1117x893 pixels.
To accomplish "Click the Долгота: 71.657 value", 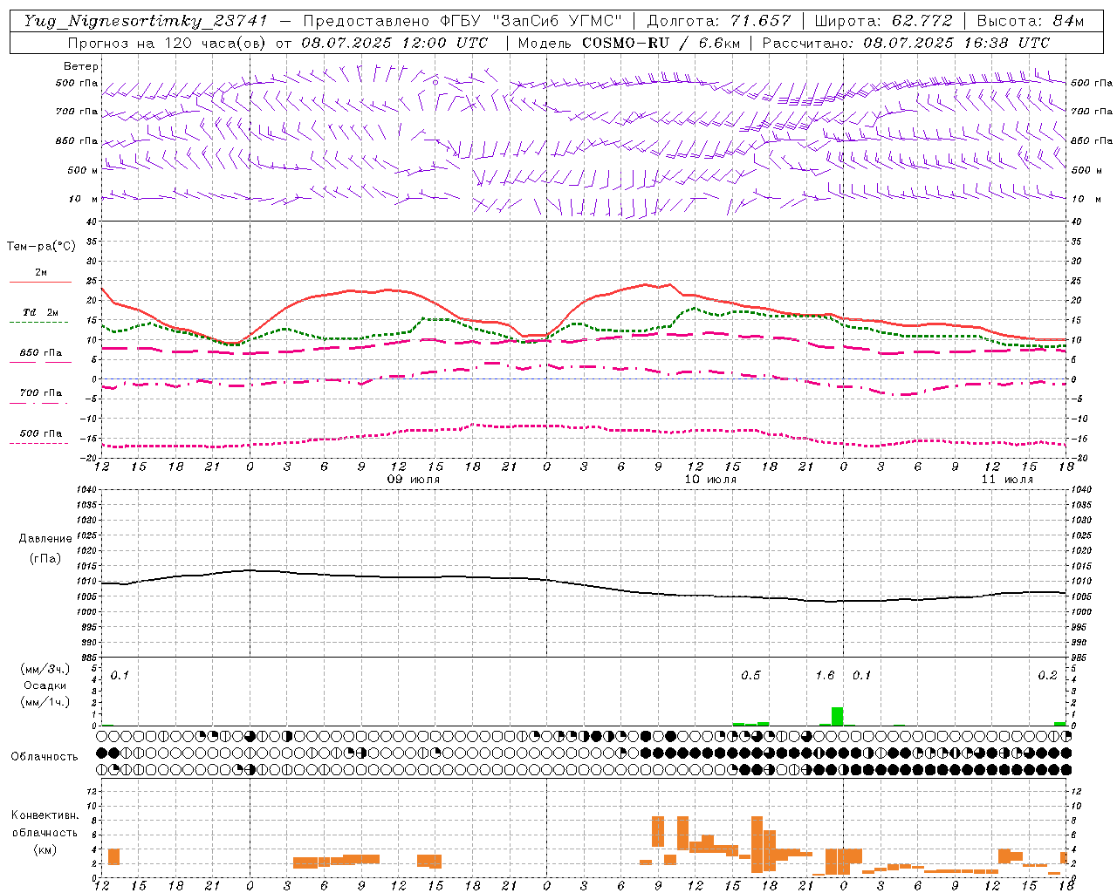I will (x=719, y=21).
